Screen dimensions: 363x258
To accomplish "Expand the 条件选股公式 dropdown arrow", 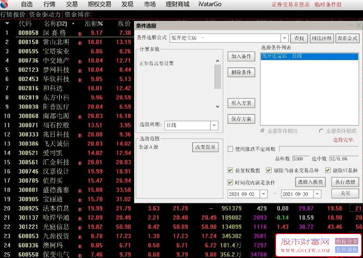I will pos(284,38).
